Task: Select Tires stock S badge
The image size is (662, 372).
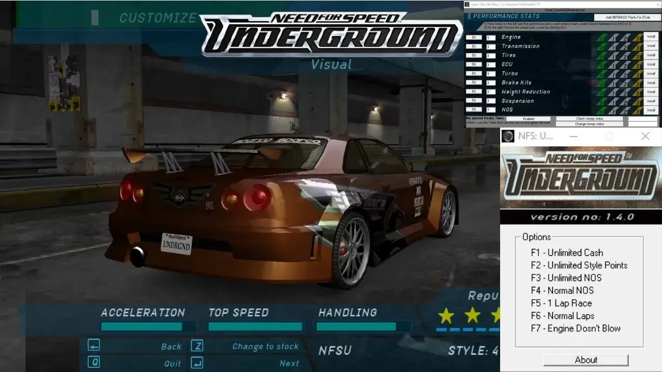Action: [x=601, y=55]
